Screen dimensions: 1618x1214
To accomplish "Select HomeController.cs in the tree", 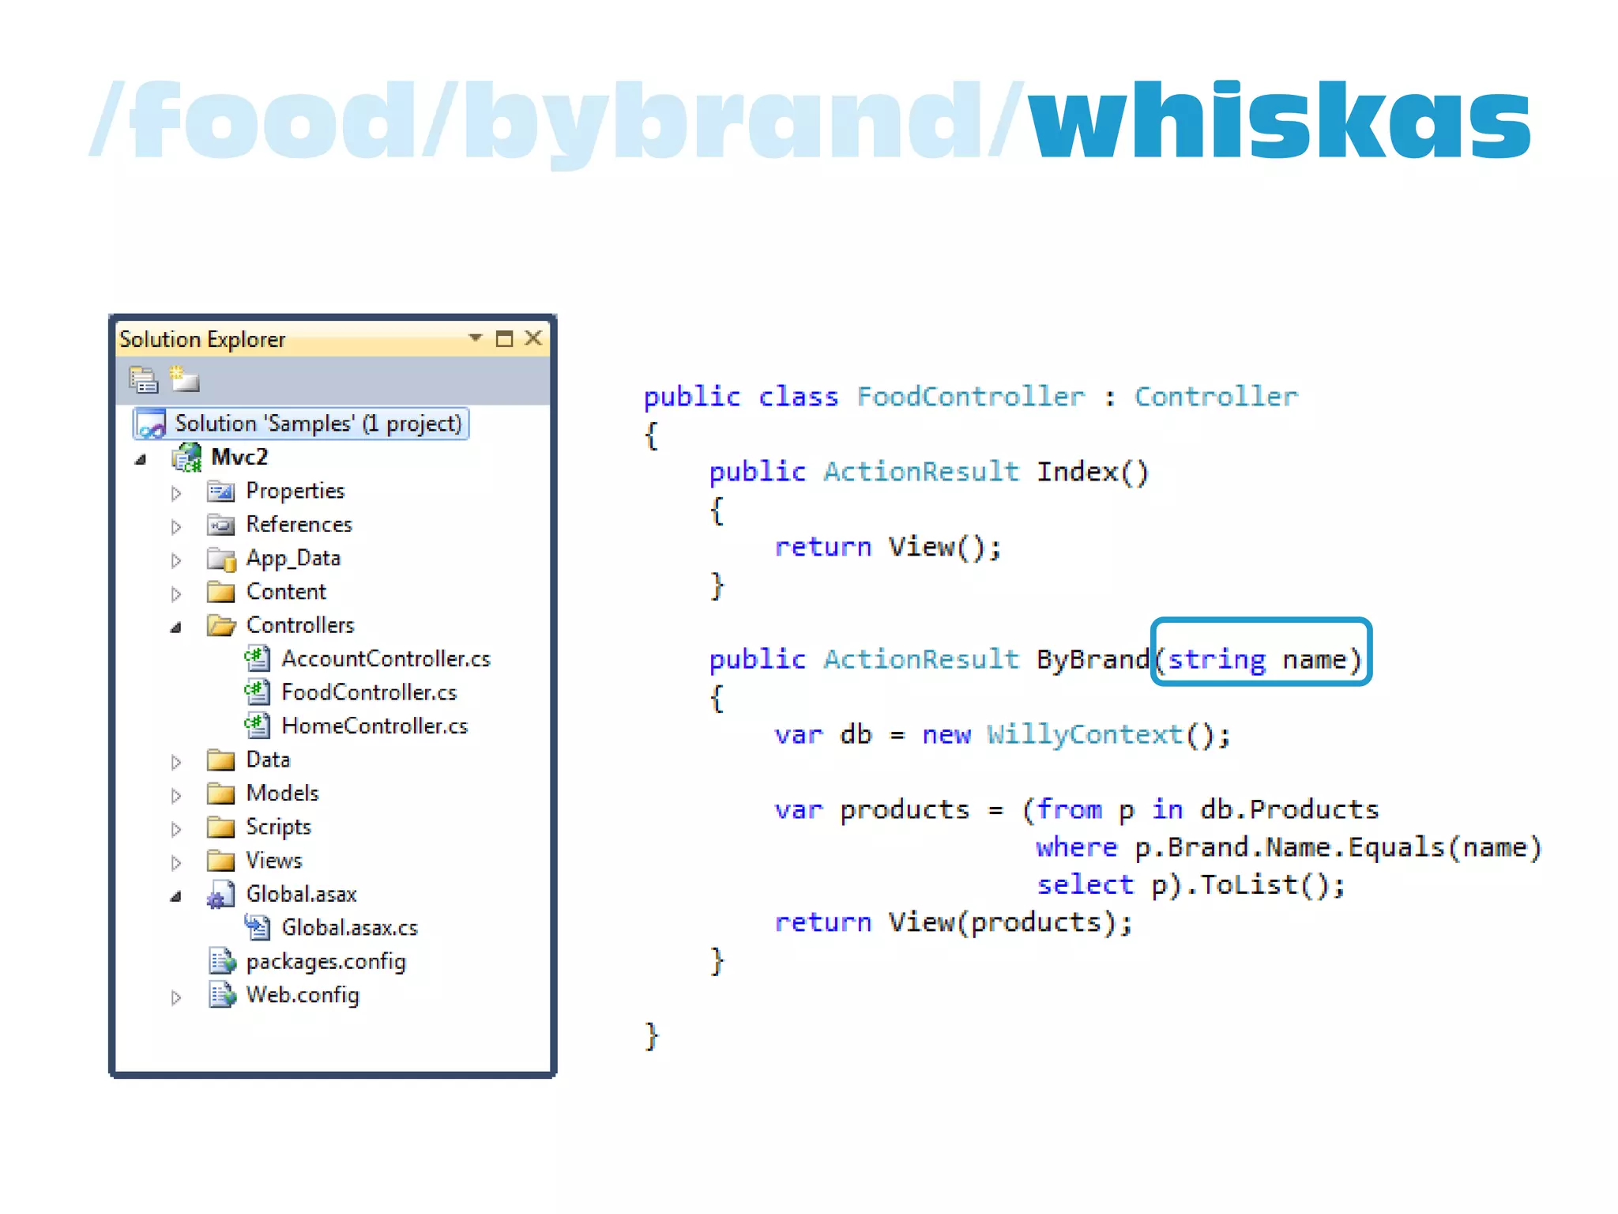I will [374, 726].
